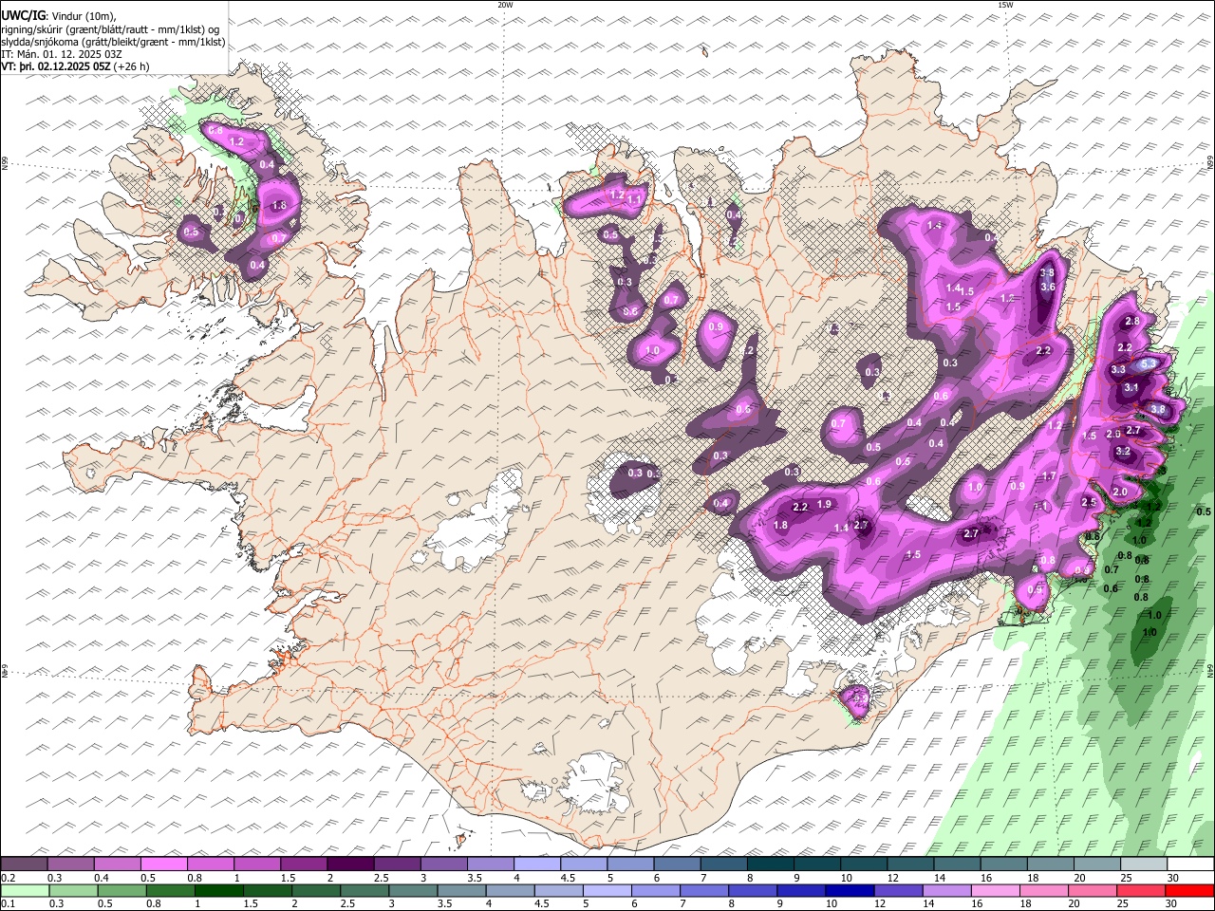Pick the deep blue 10 rain-scale swatch
This screenshot has height=911, width=1215.
[850, 891]
